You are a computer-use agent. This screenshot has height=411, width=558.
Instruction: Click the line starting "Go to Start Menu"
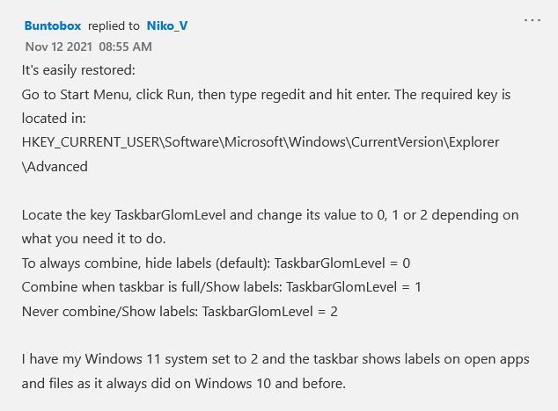264,93
